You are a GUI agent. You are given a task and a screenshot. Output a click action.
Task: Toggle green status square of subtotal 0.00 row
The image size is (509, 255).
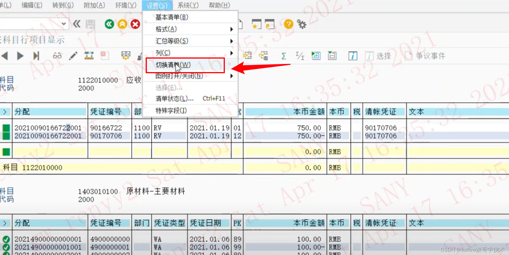6,152
